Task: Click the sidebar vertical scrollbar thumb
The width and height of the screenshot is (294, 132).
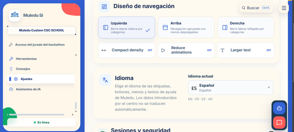Action: click(x=76, y=106)
